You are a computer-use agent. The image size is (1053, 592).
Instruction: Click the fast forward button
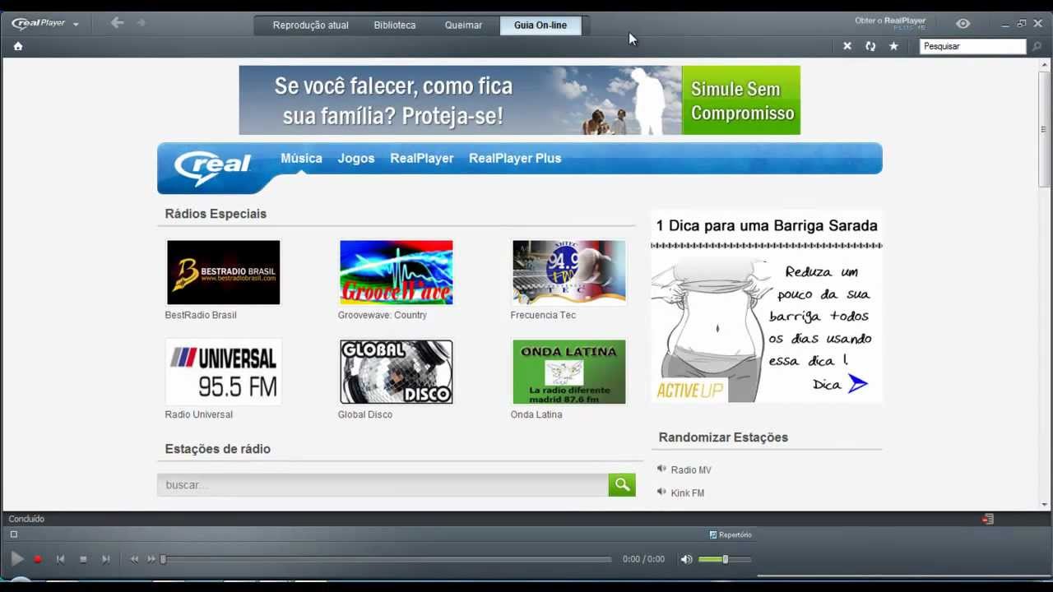pyautogui.click(x=151, y=559)
